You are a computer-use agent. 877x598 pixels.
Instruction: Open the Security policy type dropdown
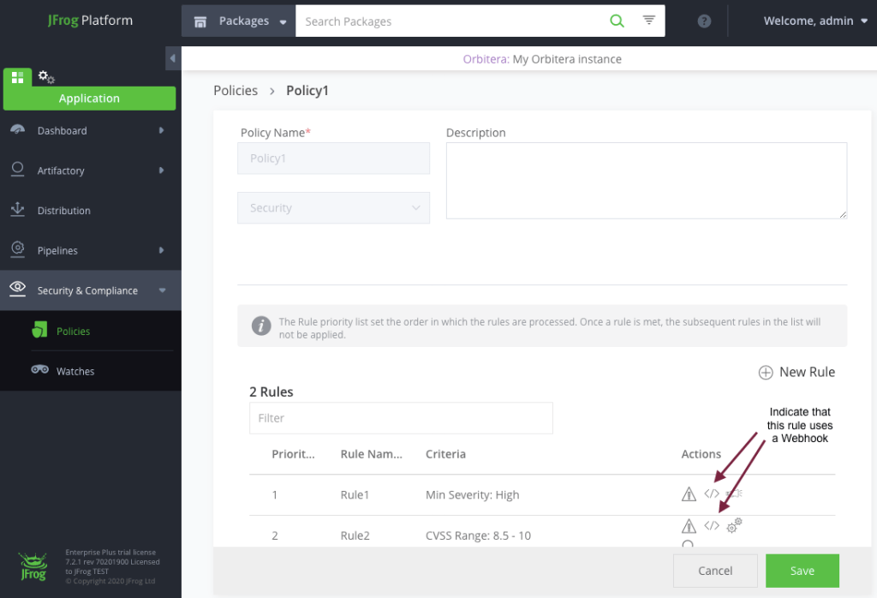tap(333, 208)
